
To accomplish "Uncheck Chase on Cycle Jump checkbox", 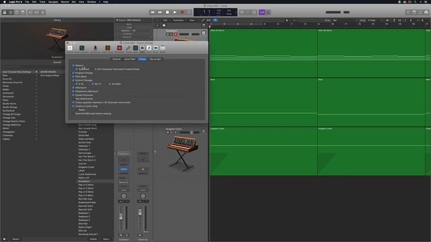I will (73, 106).
